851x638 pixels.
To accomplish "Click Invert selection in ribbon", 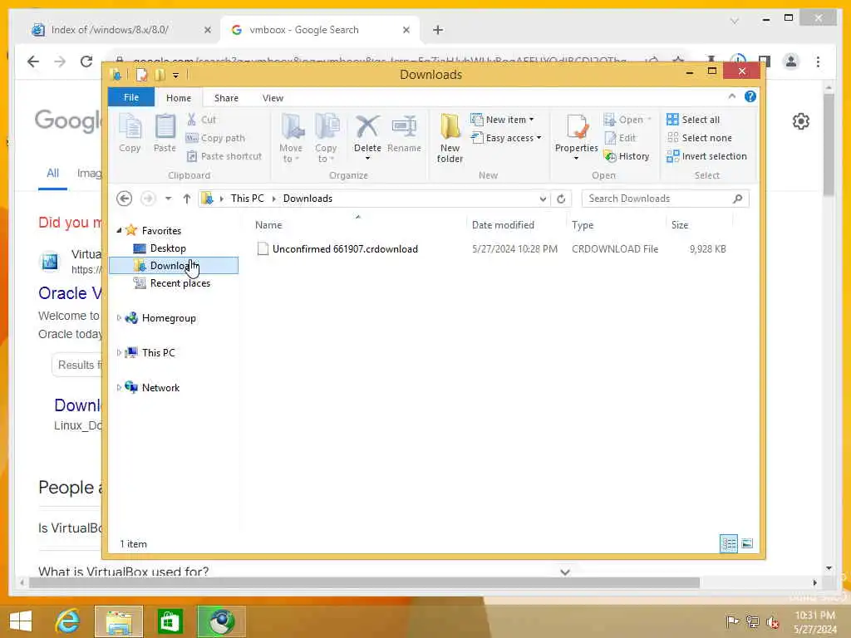I will [x=706, y=156].
